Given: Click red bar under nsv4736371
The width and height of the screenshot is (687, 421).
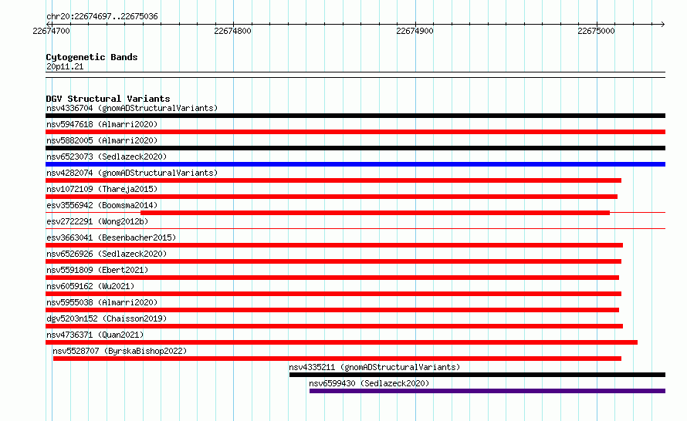Looking at the screenshot, I should (342, 342).
